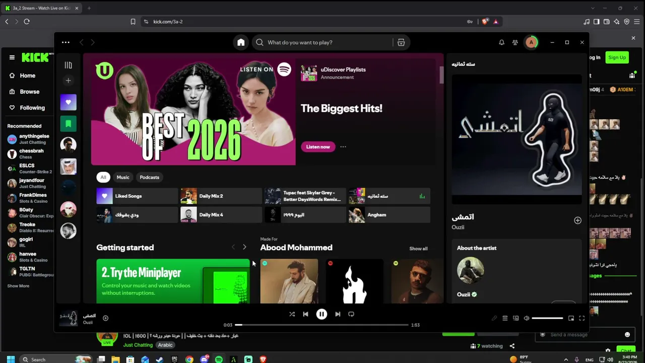
Task: Seek within song progress bar
Action: [321, 325]
